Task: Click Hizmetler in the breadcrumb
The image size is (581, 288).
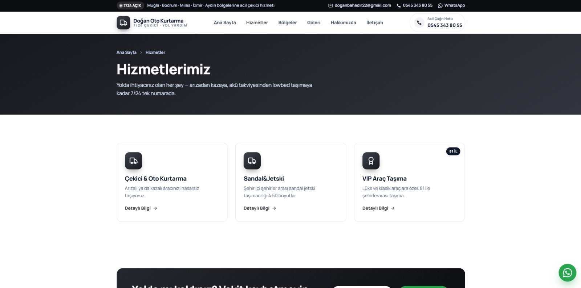Action: 155,53
